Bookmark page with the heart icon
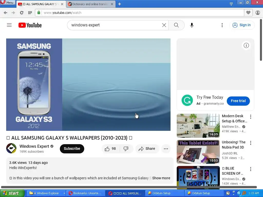This screenshot has width=263, height=197. [x=248, y=13]
